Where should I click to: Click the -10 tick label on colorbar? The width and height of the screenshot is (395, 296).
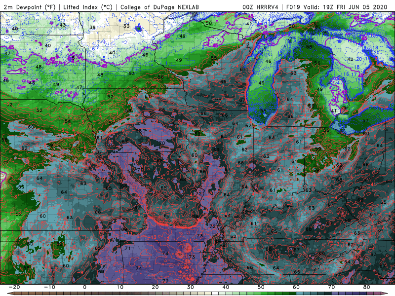[x=49, y=287]
